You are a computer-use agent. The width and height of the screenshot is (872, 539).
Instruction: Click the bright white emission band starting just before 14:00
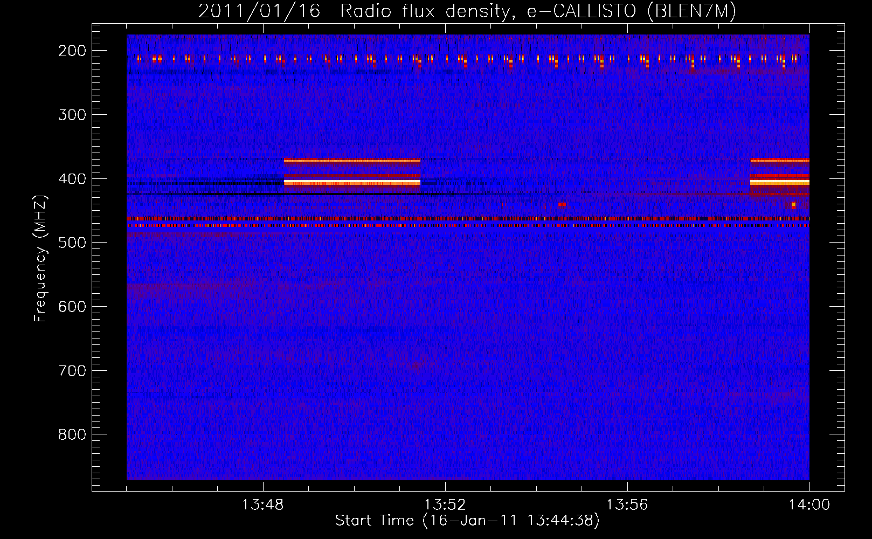point(780,183)
